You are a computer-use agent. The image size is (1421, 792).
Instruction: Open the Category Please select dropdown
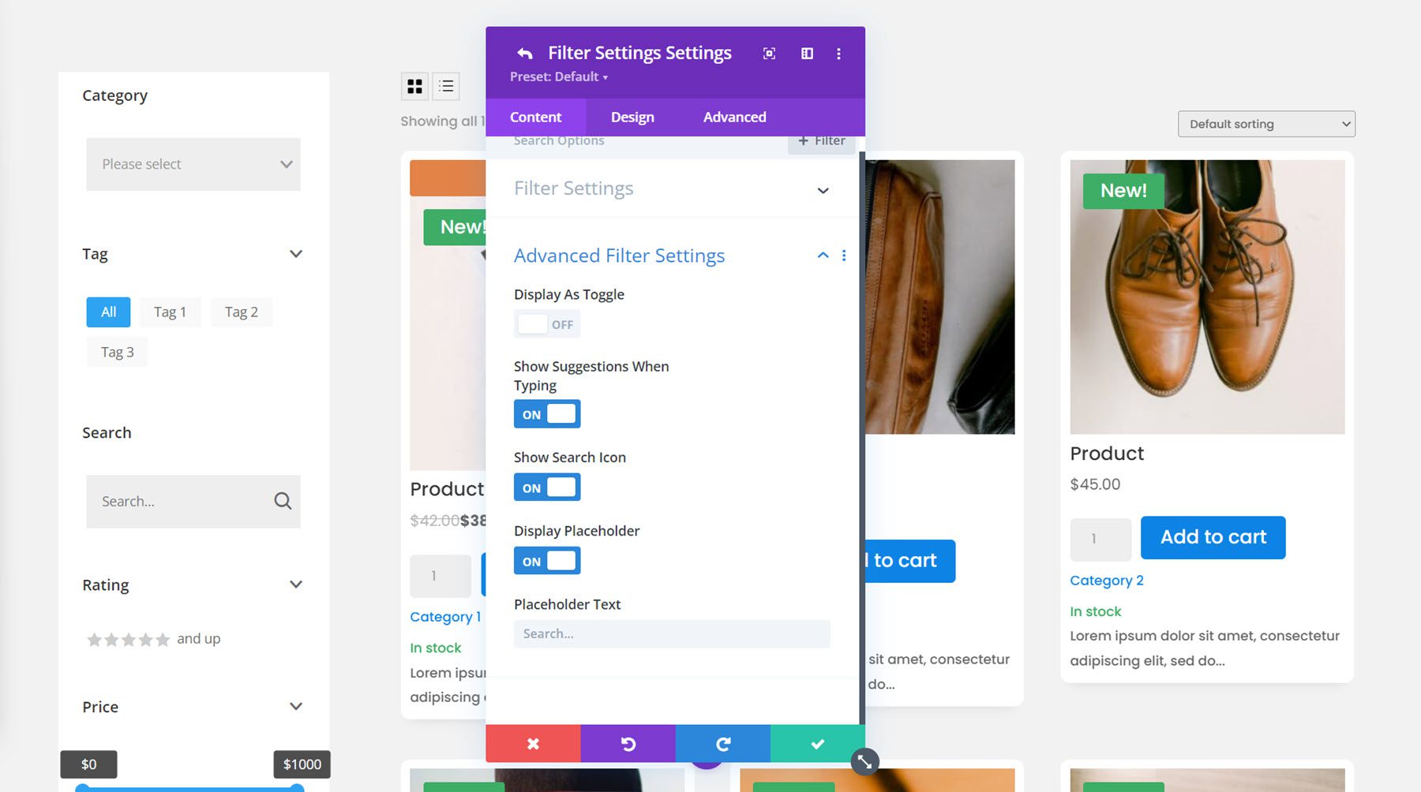[x=193, y=164]
